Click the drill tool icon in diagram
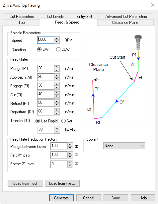Image resolution: width=158 pixels, height=204 pixels. pyautogui.click(x=138, y=43)
